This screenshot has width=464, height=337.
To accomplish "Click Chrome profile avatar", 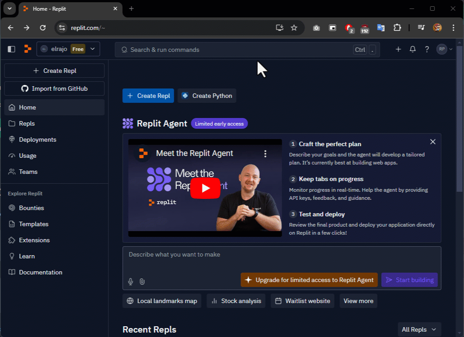I will (438, 28).
